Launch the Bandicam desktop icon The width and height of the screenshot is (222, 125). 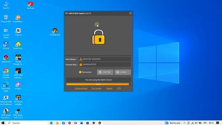[x=6, y=59]
